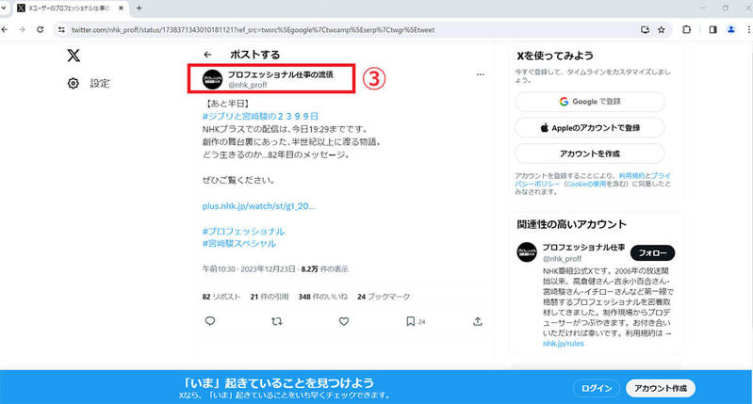Click ログイン button in bottom banner
The image size is (753, 404).
[x=597, y=388]
